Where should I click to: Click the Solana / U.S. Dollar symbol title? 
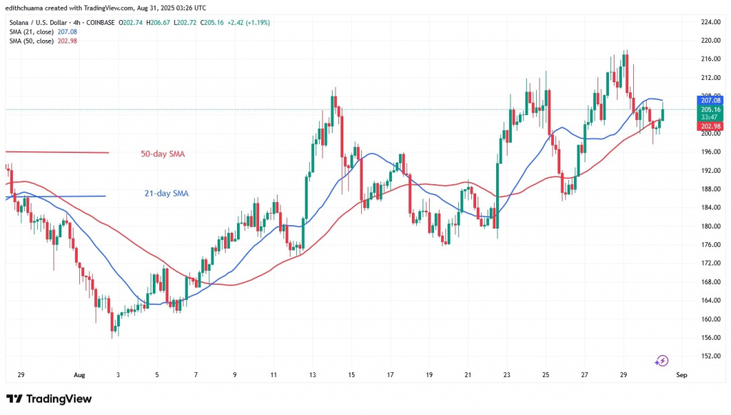pos(50,23)
